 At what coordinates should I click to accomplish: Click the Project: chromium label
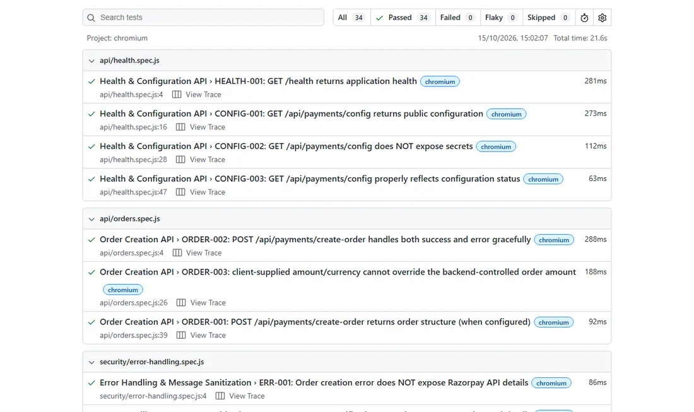[x=117, y=38]
